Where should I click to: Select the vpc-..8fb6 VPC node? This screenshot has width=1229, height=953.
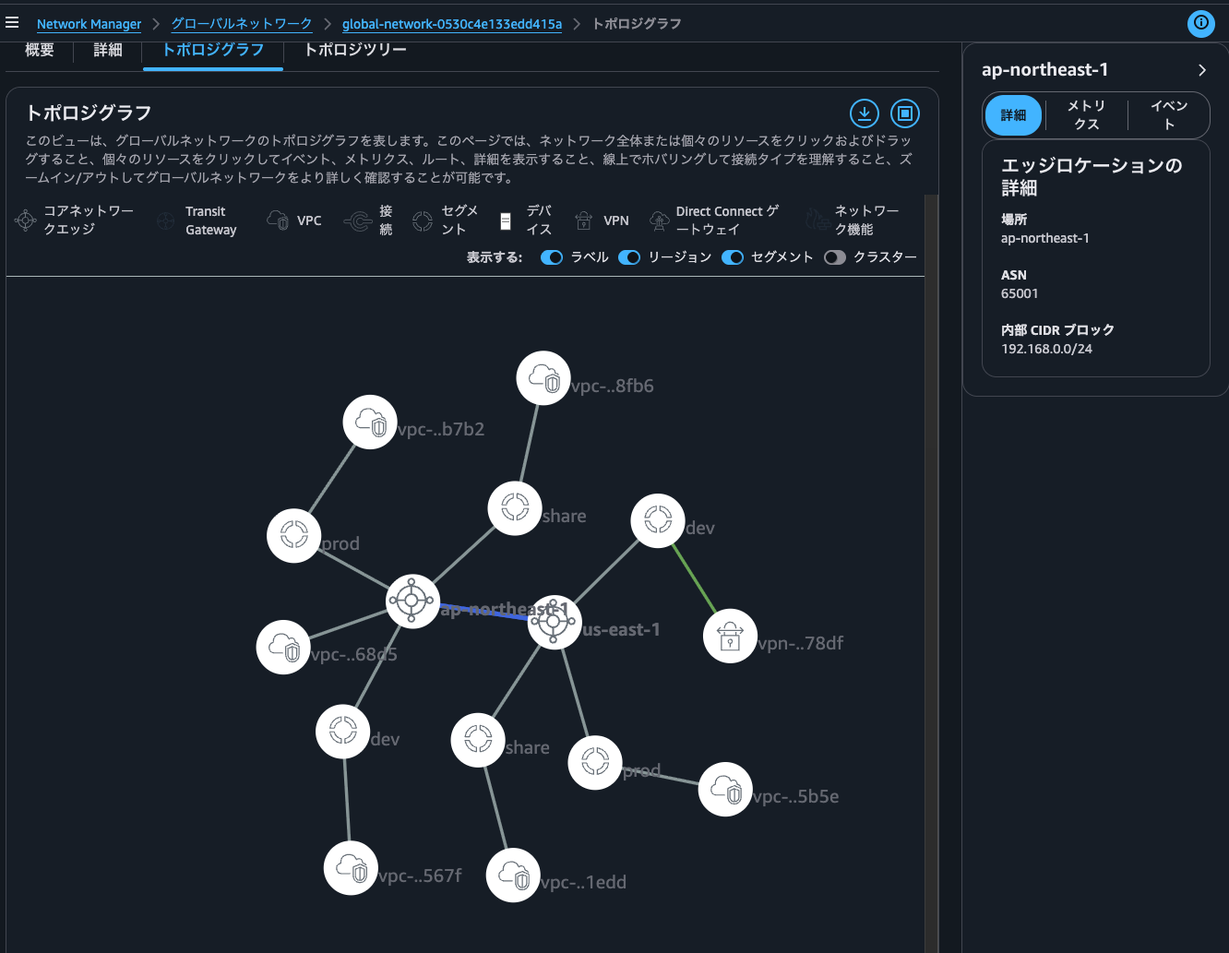[543, 378]
